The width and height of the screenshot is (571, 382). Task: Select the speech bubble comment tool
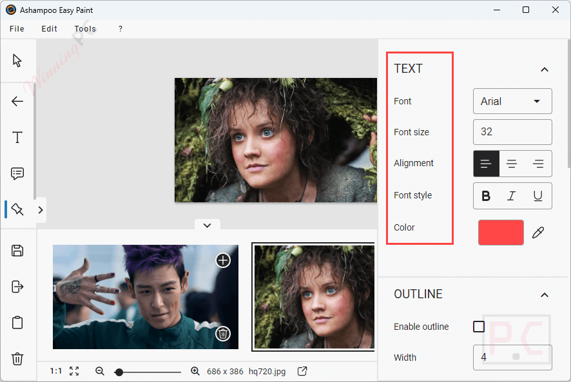point(17,173)
